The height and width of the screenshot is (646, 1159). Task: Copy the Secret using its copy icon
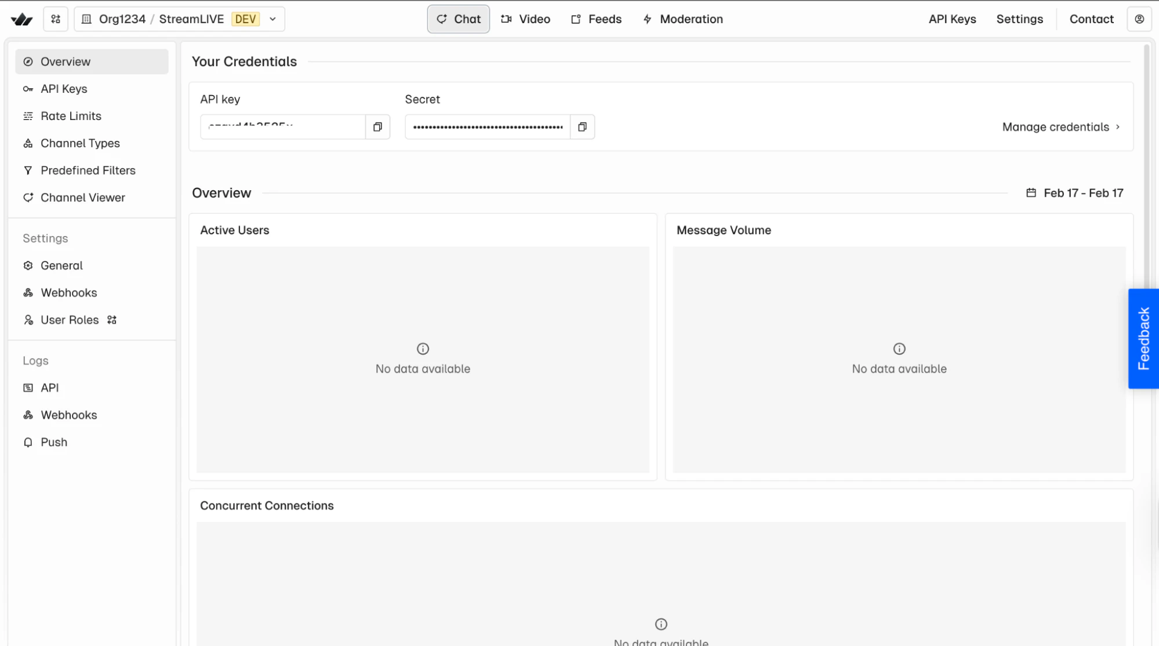click(x=582, y=127)
